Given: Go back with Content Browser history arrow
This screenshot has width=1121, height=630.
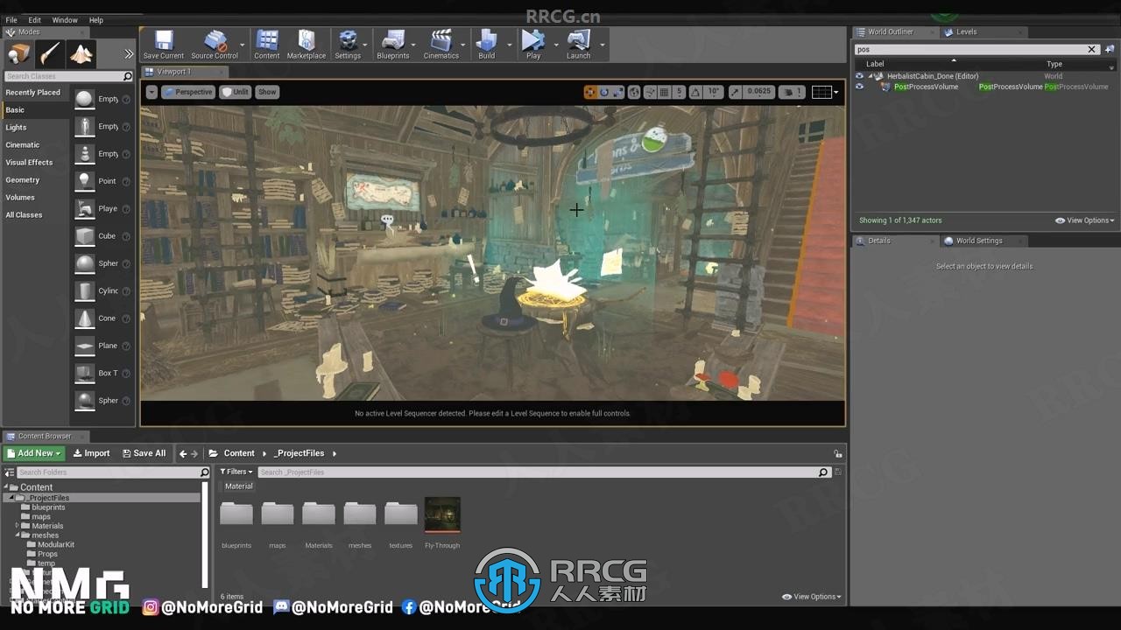Looking at the screenshot, I should click(x=183, y=453).
